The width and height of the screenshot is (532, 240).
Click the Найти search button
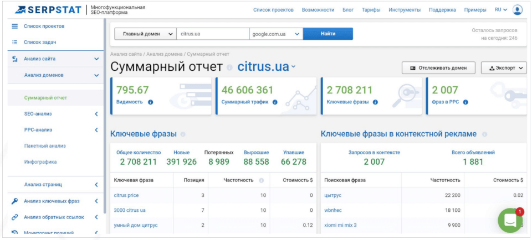coord(328,34)
